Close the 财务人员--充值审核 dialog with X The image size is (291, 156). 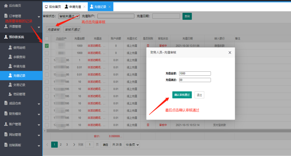click(x=230, y=52)
